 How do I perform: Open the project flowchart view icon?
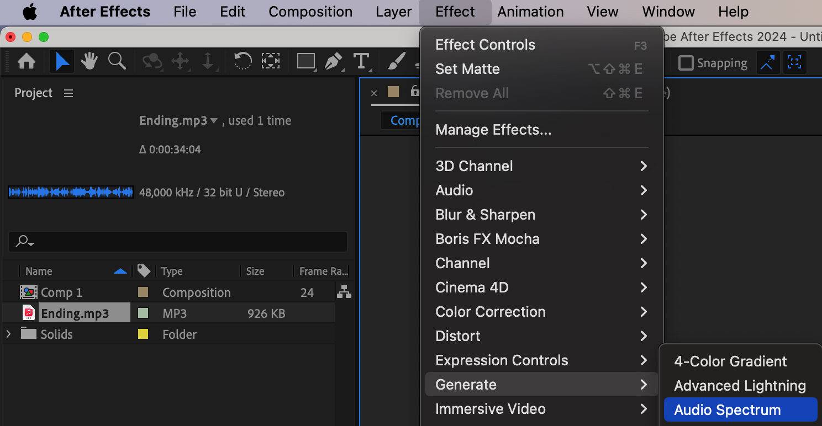344,292
